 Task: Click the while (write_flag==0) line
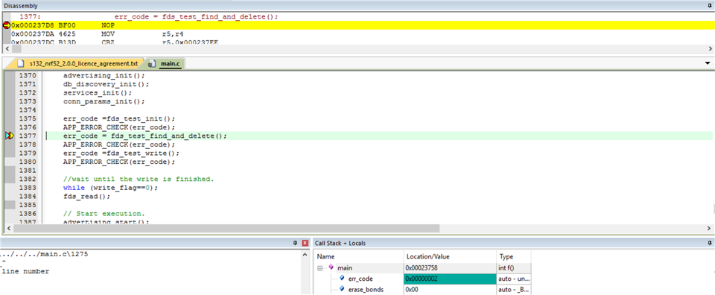tap(110, 188)
